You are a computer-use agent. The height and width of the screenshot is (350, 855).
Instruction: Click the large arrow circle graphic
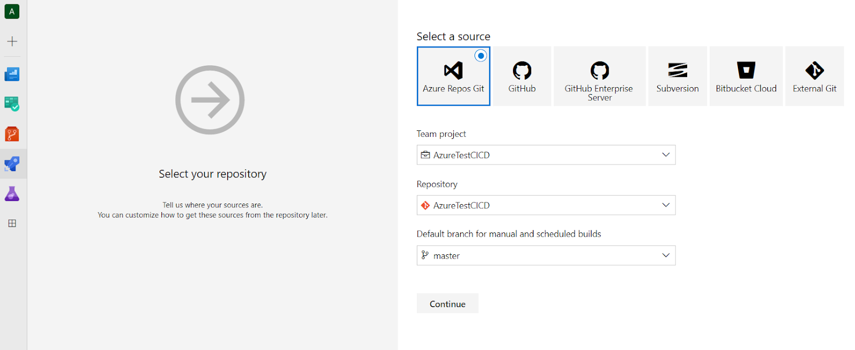(x=210, y=100)
